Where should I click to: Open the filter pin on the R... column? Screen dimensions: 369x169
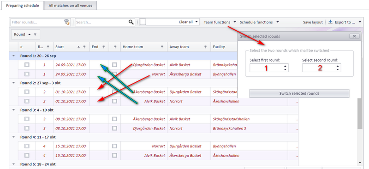click(x=48, y=47)
